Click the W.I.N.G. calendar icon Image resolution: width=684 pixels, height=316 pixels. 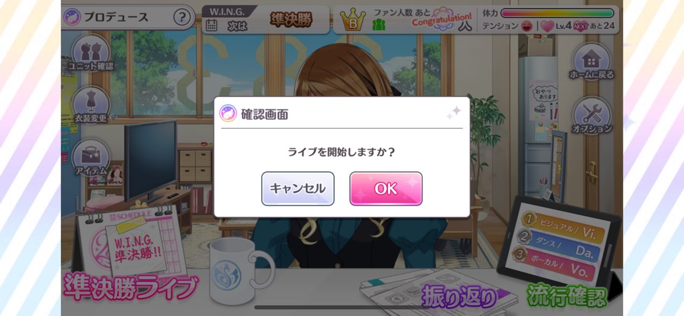212,25
